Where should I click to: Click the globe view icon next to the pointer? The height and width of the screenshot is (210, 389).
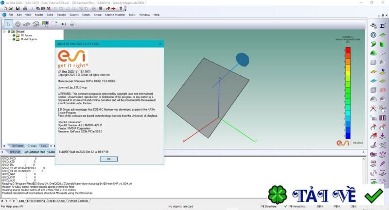click(18, 24)
